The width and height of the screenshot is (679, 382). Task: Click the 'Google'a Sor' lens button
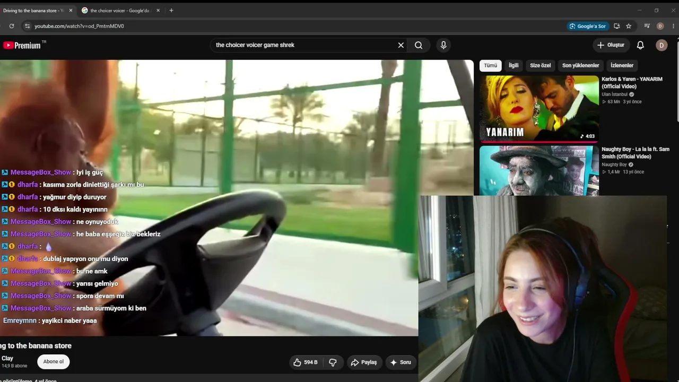tap(588, 26)
